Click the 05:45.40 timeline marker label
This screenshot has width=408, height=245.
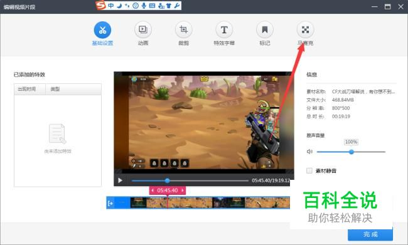(x=168, y=190)
